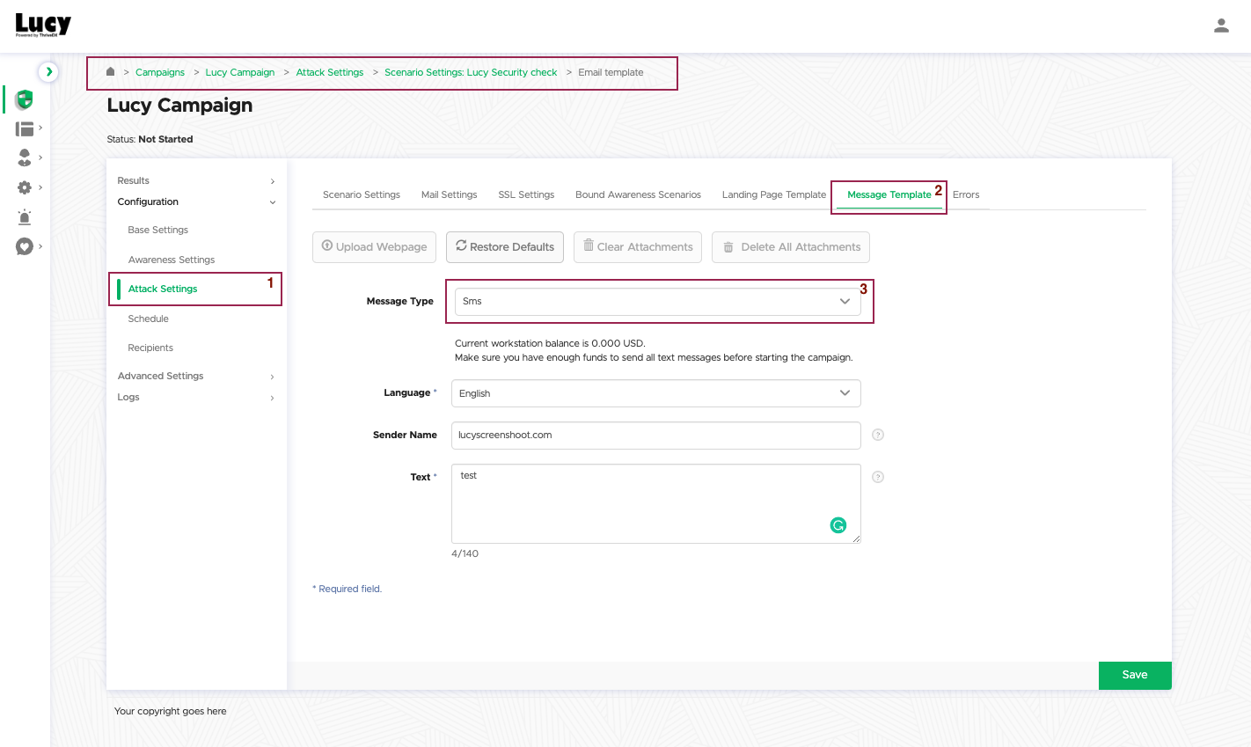1251x747 pixels.
Task: Click 'Status: Not Started' text
Action: (x=150, y=139)
